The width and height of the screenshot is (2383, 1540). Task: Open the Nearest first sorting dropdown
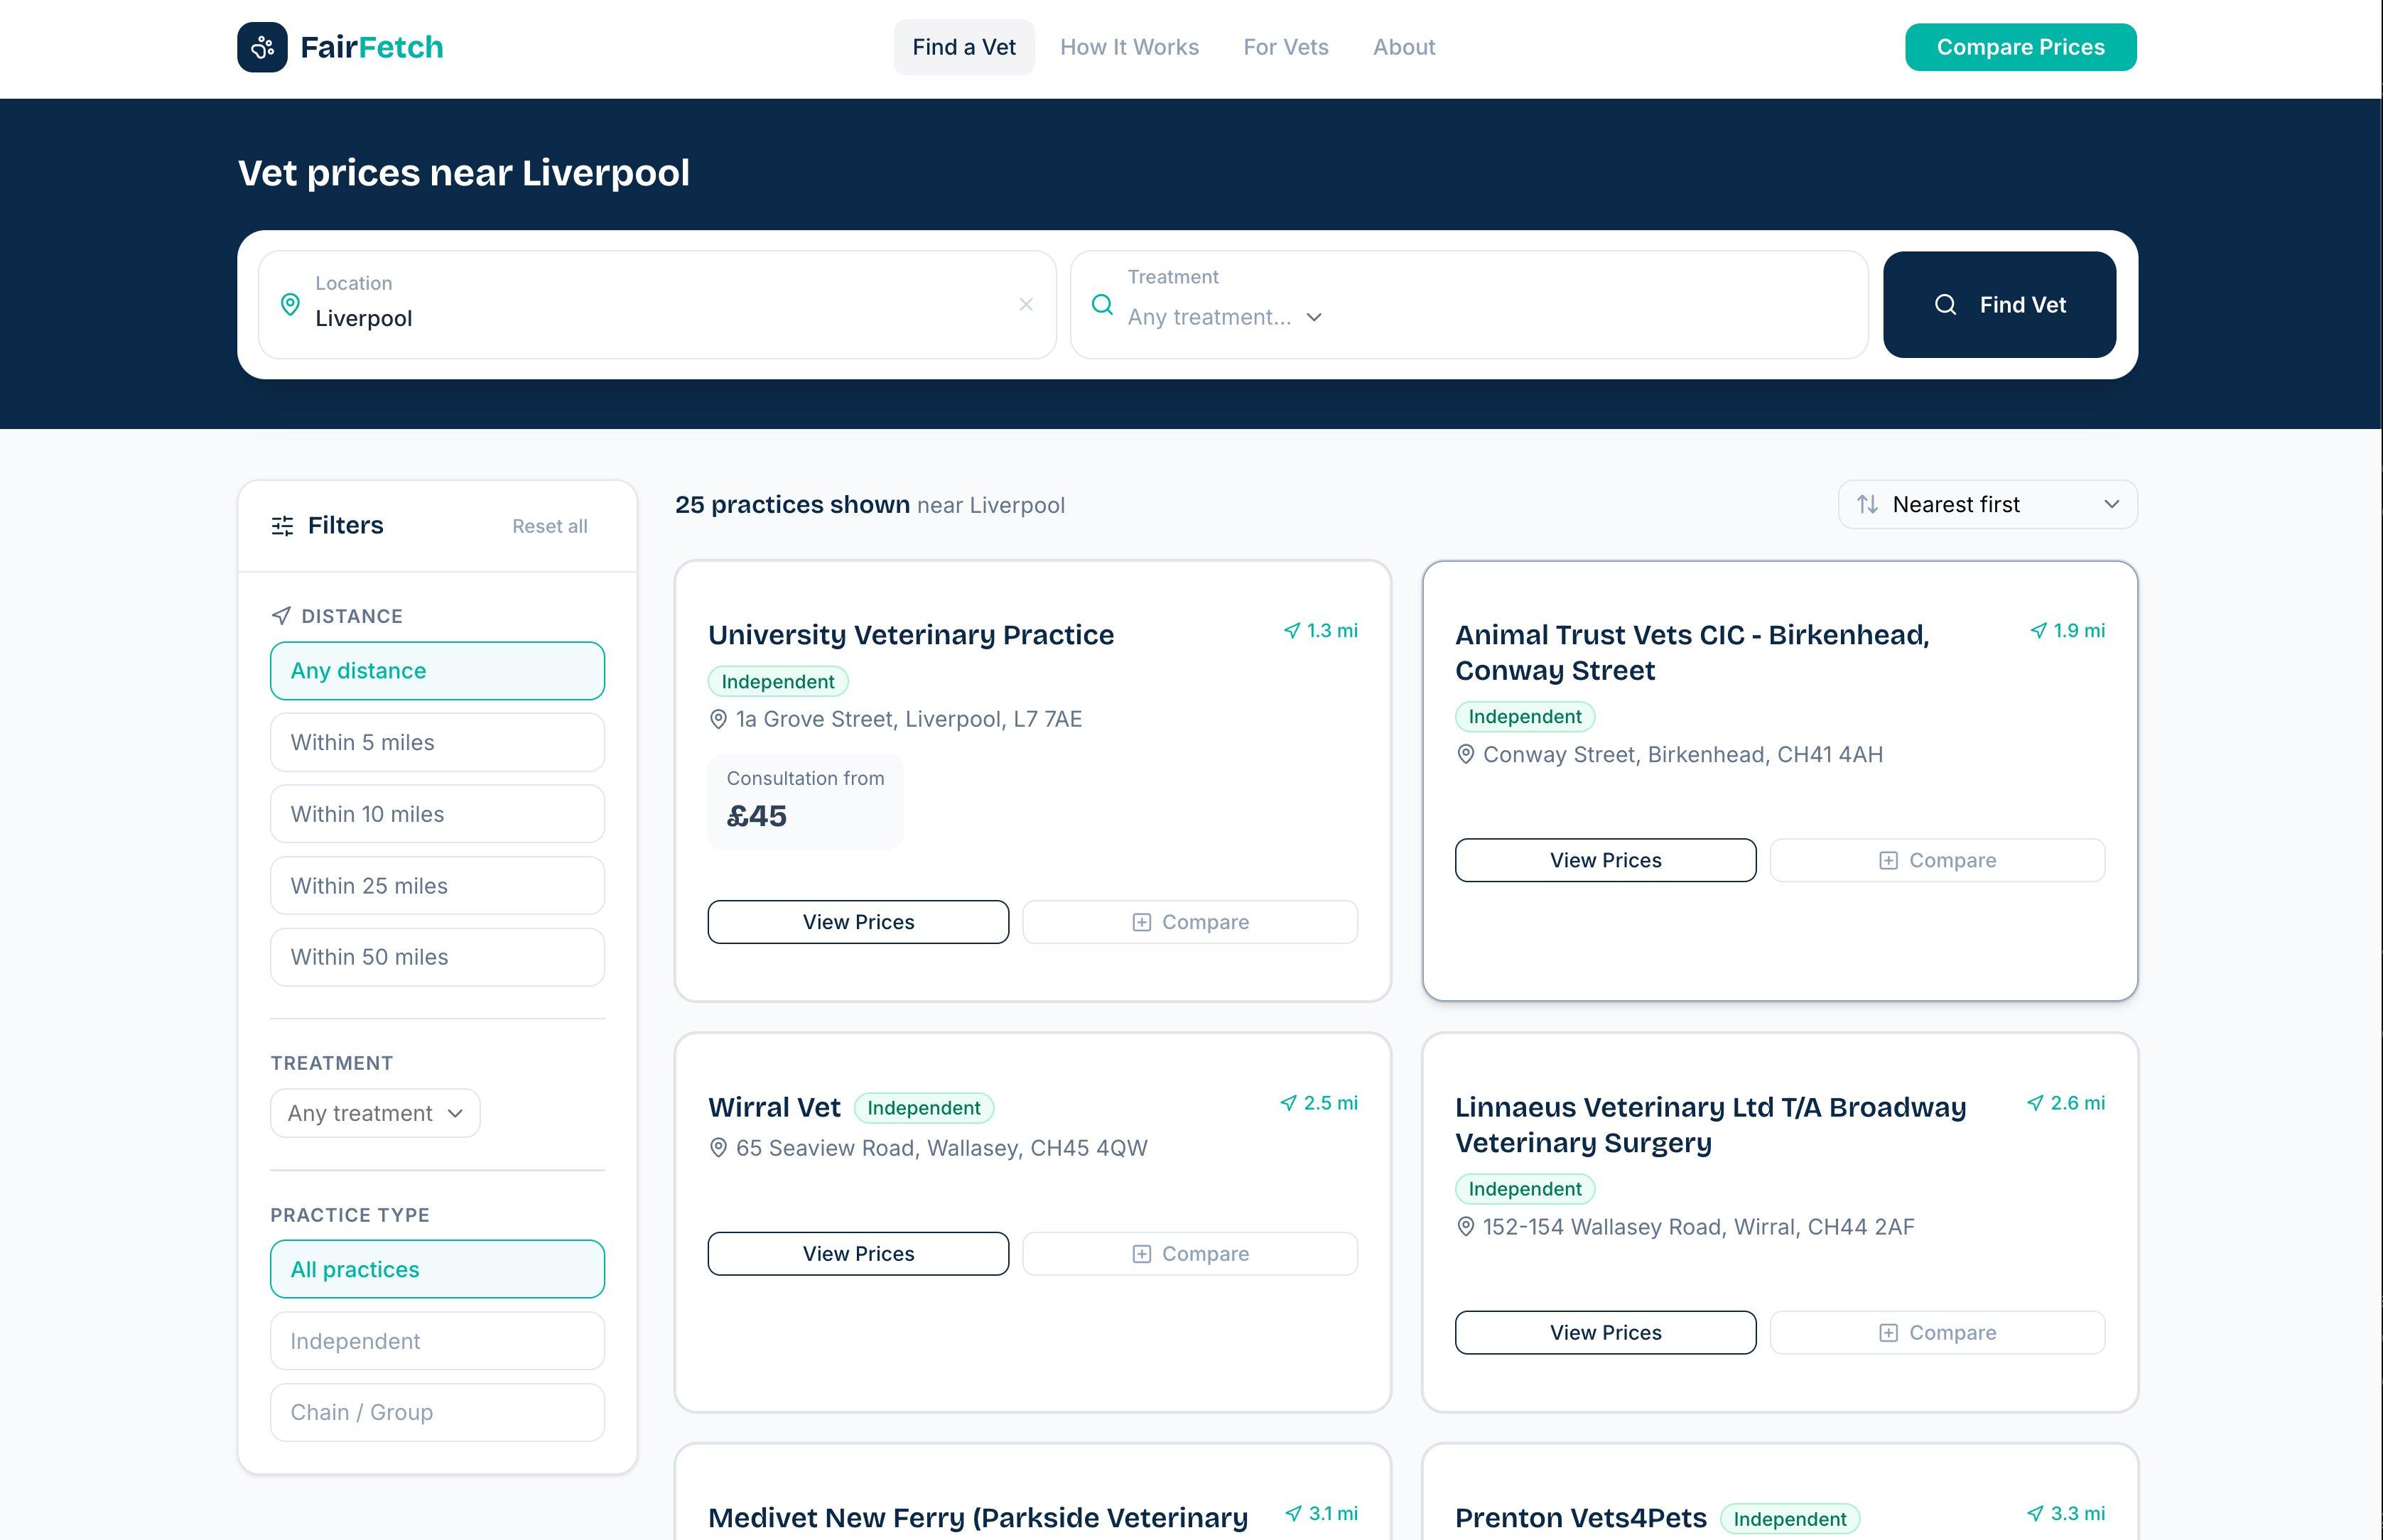coord(1987,504)
